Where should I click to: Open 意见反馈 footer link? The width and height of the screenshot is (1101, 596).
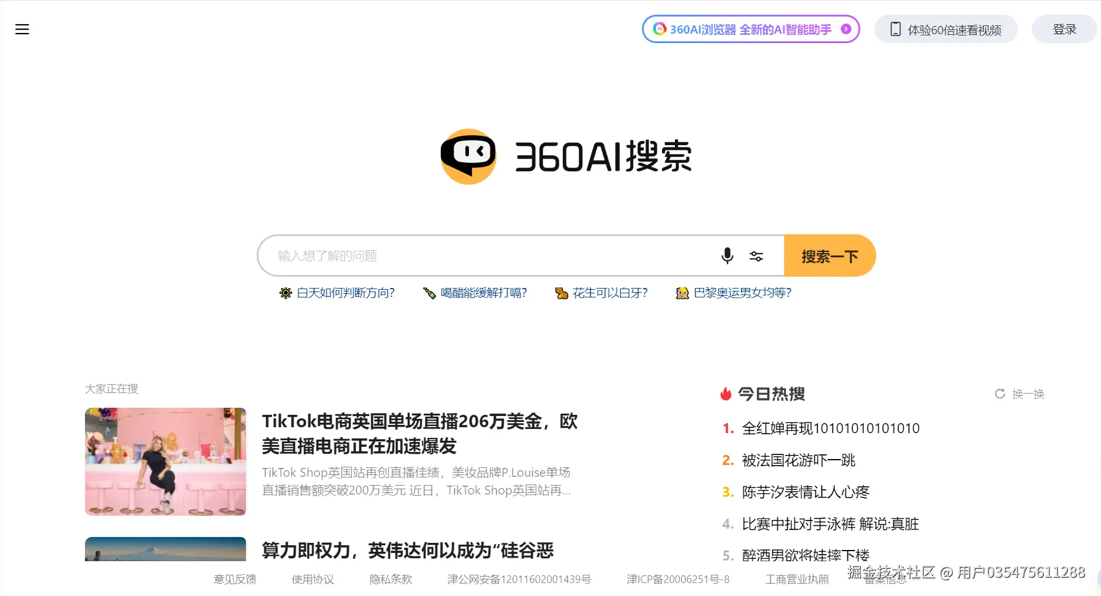(x=235, y=579)
